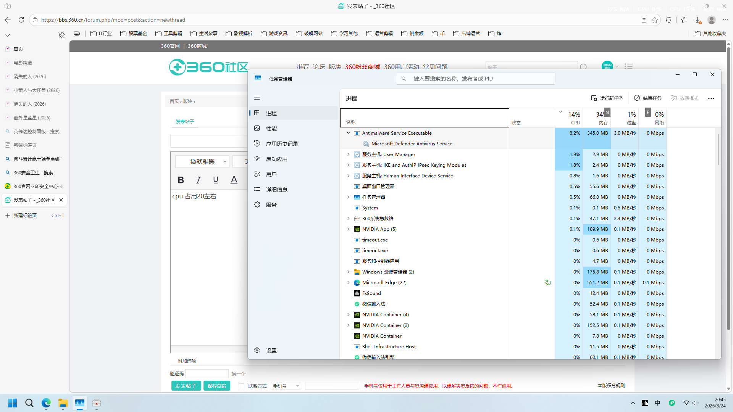
Task: Select the 微信输入法 process icon
Action: pos(357,304)
